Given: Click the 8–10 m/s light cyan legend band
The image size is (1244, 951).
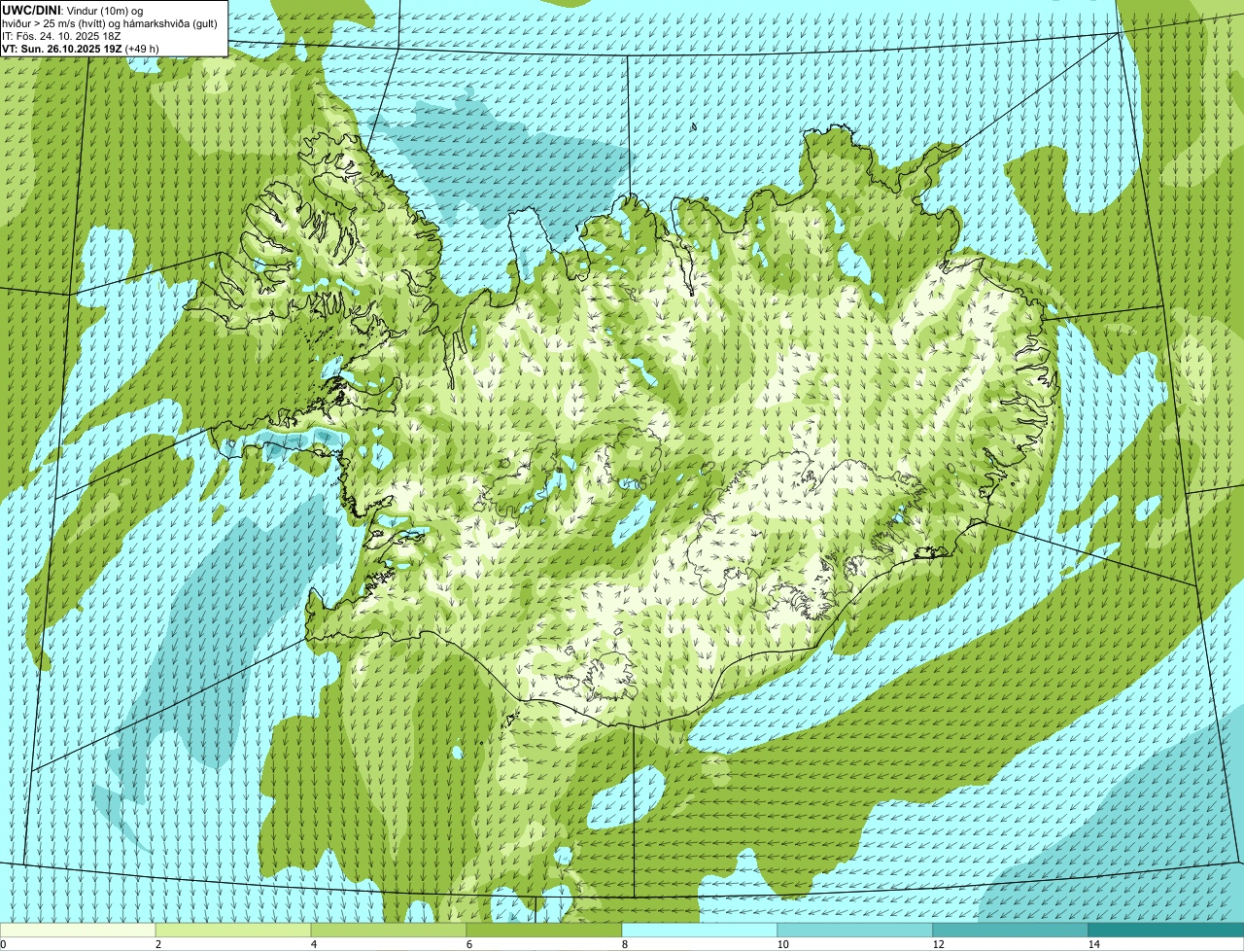Looking at the screenshot, I should click(x=700, y=930).
